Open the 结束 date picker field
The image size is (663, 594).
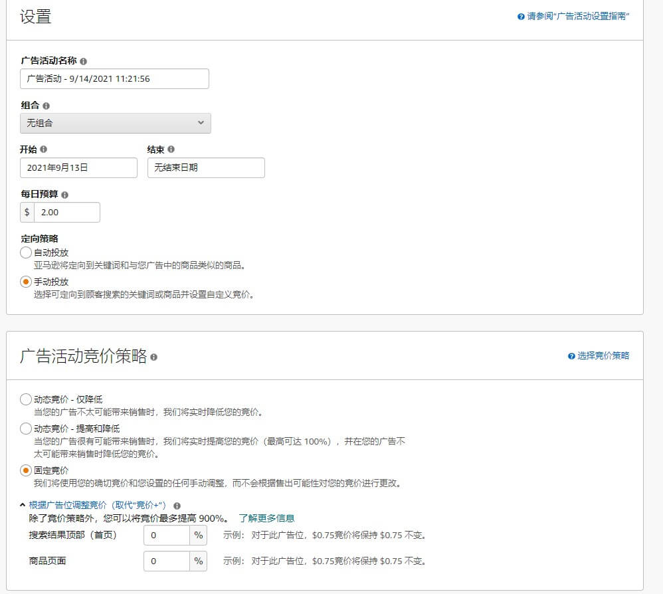205,167
